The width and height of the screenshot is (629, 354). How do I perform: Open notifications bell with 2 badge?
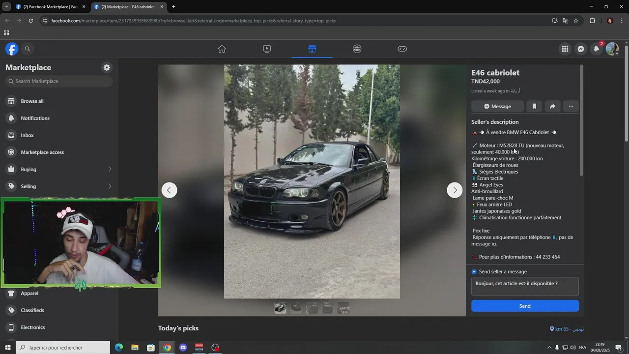pos(597,49)
